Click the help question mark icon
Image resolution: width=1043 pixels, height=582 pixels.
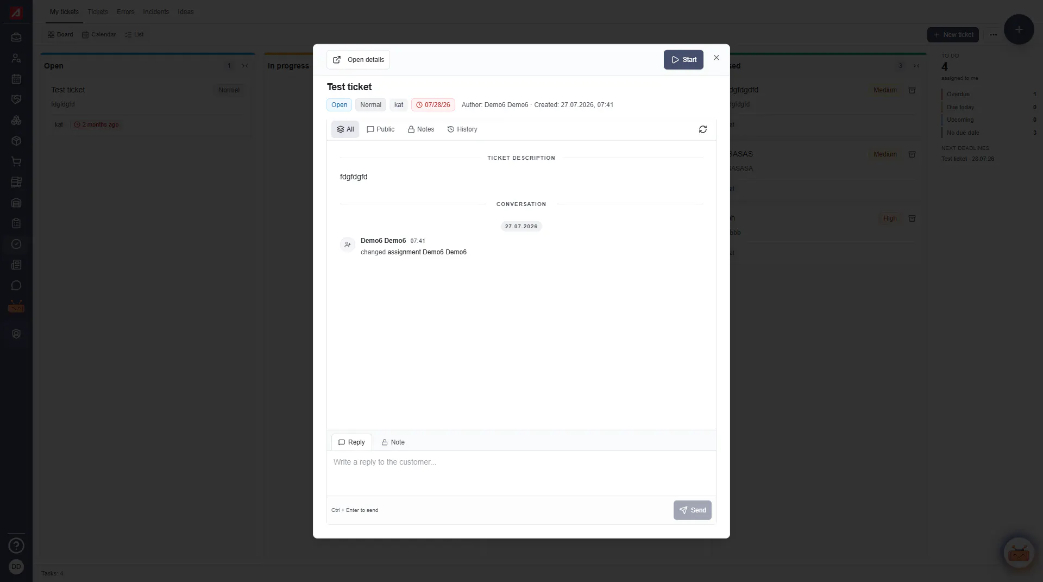click(x=16, y=546)
